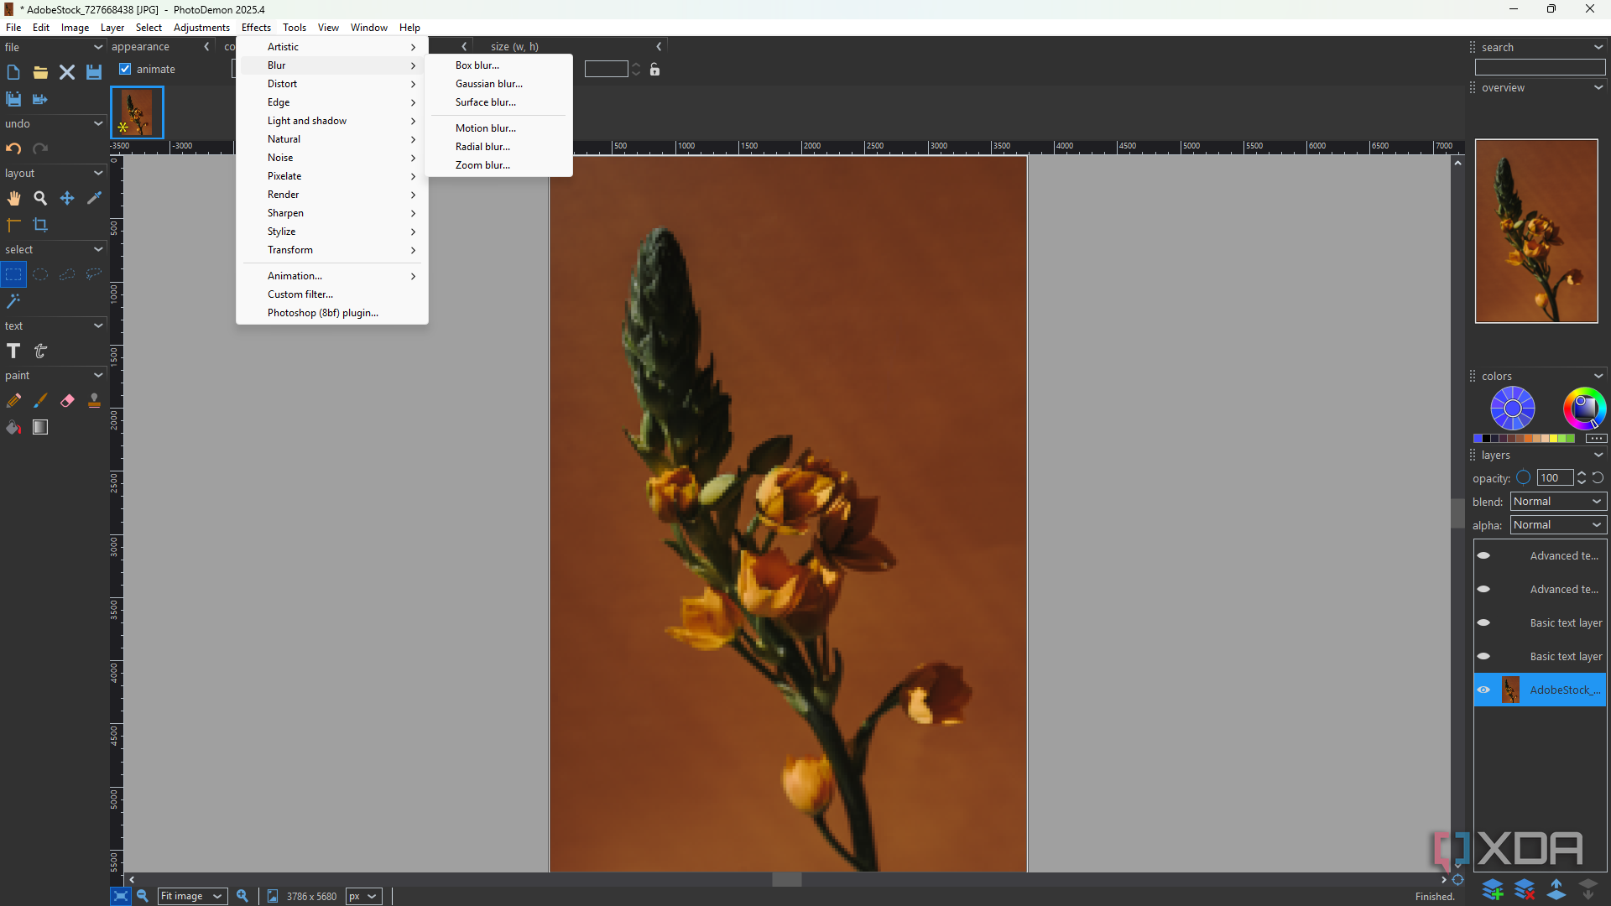This screenshot has width=1611, height=906.
Task: Select the hand (pan) tool
Action: coord(13,198)
